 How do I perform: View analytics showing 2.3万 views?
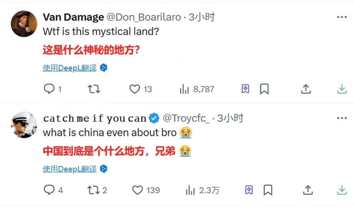pyautogui.click(x=202, y=190)
